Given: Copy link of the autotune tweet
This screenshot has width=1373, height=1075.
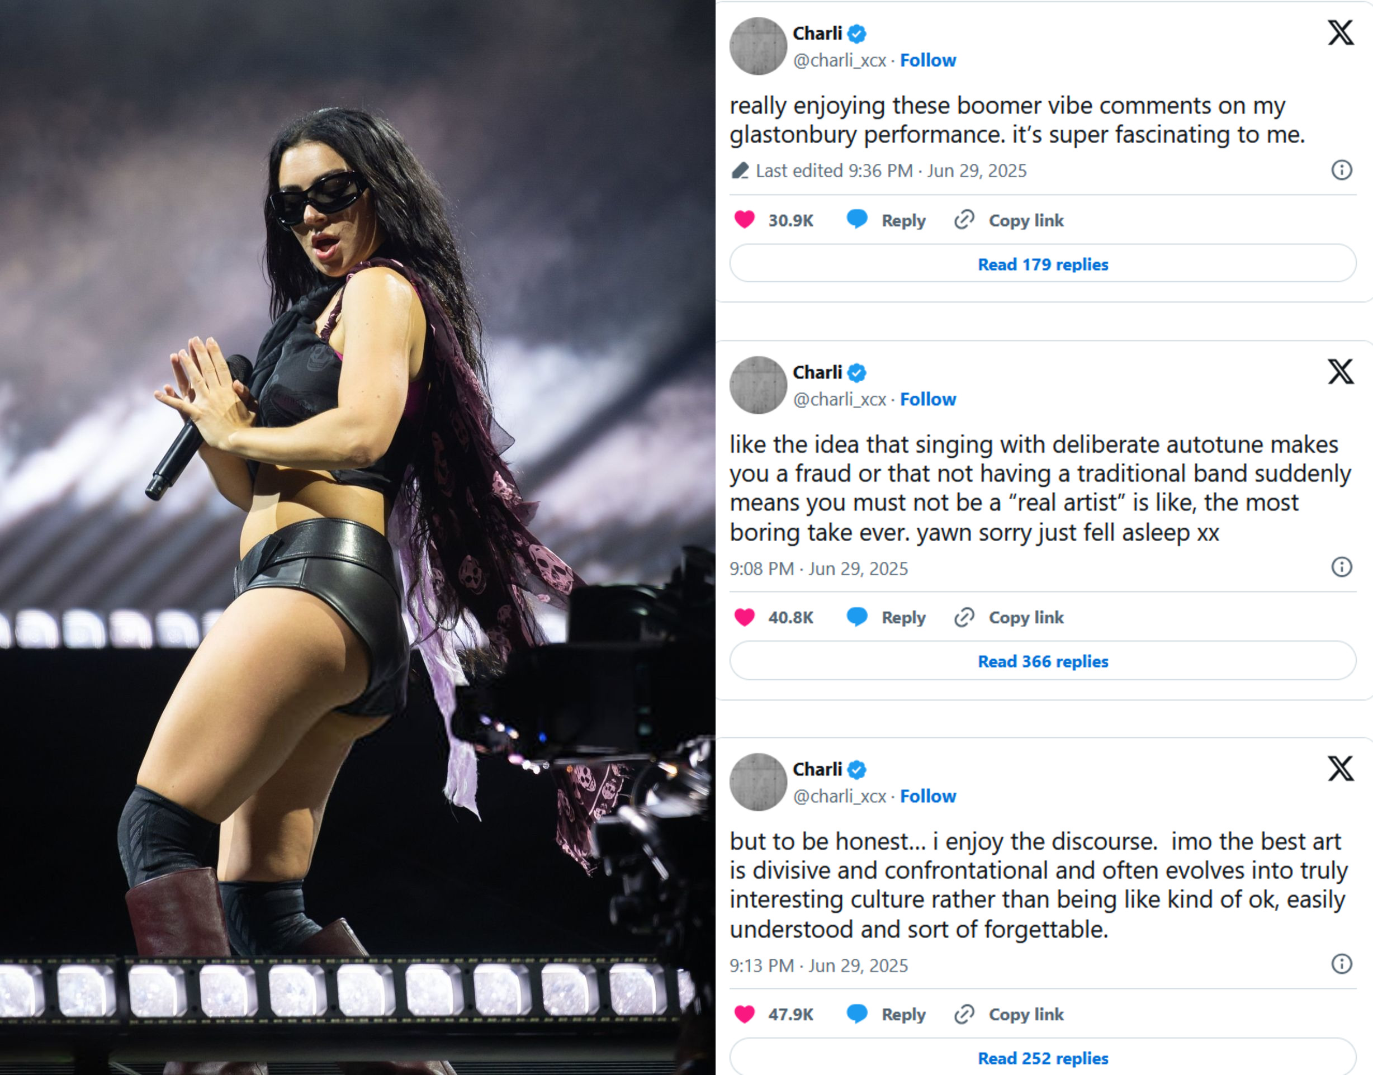Looking at the screenshot, I should 1009,617.
